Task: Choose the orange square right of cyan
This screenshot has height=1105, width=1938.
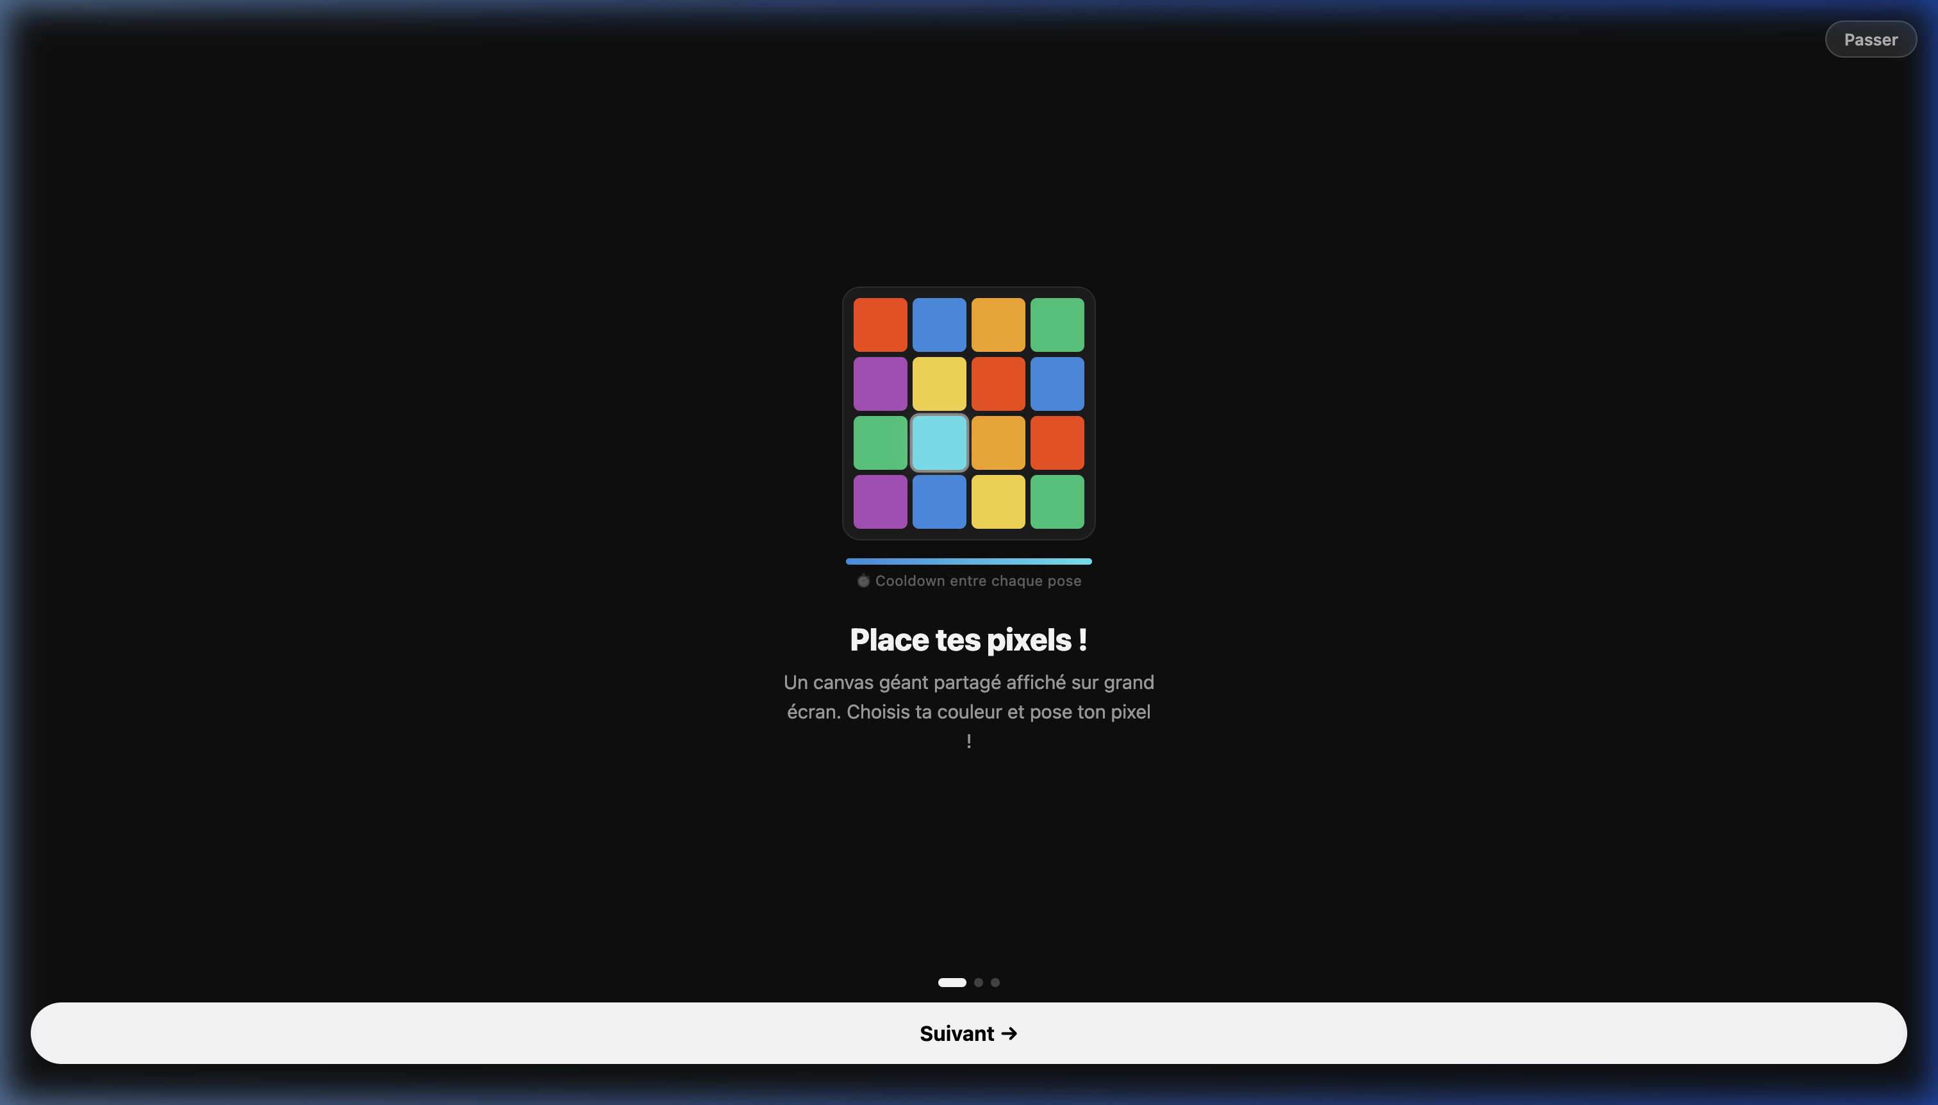Action: [x=998, y=442]
